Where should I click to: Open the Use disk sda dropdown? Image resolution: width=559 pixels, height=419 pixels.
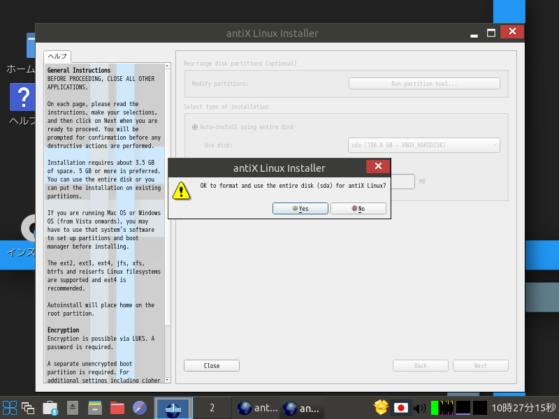pos(424,145)
